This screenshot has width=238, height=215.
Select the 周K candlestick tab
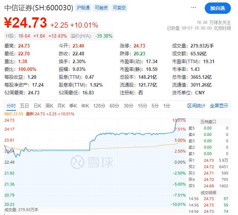tap(50, 106)
